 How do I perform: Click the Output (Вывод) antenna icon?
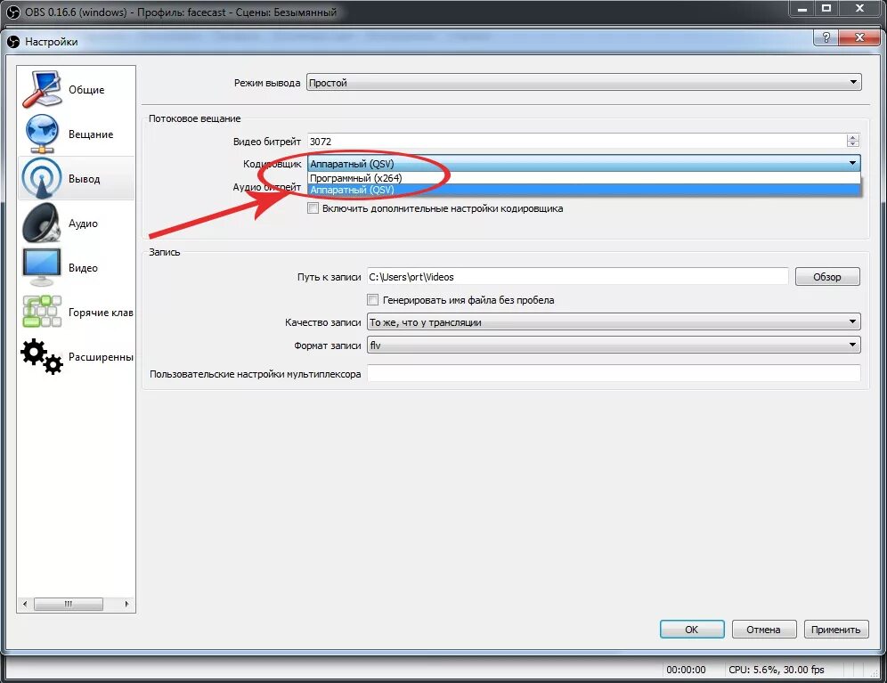click(x=42, y=178)
